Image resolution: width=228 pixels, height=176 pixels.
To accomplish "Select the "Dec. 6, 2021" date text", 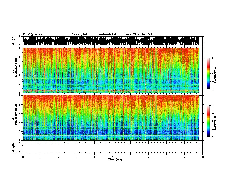I will click(x=80, y=35).
